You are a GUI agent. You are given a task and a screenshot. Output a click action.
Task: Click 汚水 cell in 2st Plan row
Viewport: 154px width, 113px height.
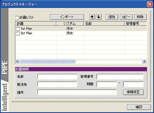[70, 33]
